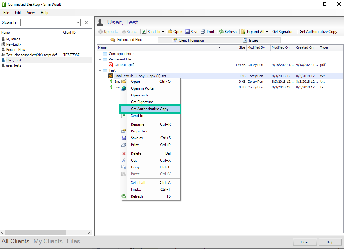The height and width of the screenshot is (249, 344).
Task: Collapse the Permanent File folder
Action: pyautogui.click(x=100, y=59)
